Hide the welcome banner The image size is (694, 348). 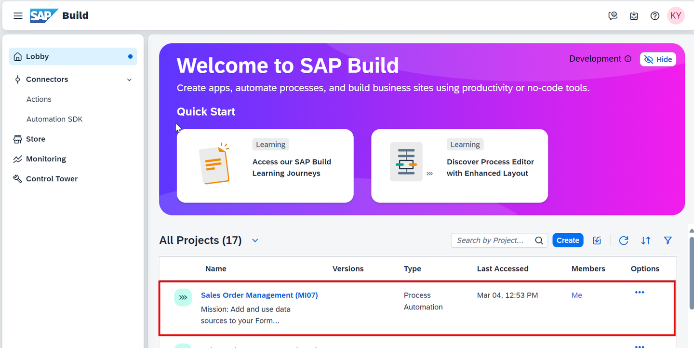[x=658, y=59]
